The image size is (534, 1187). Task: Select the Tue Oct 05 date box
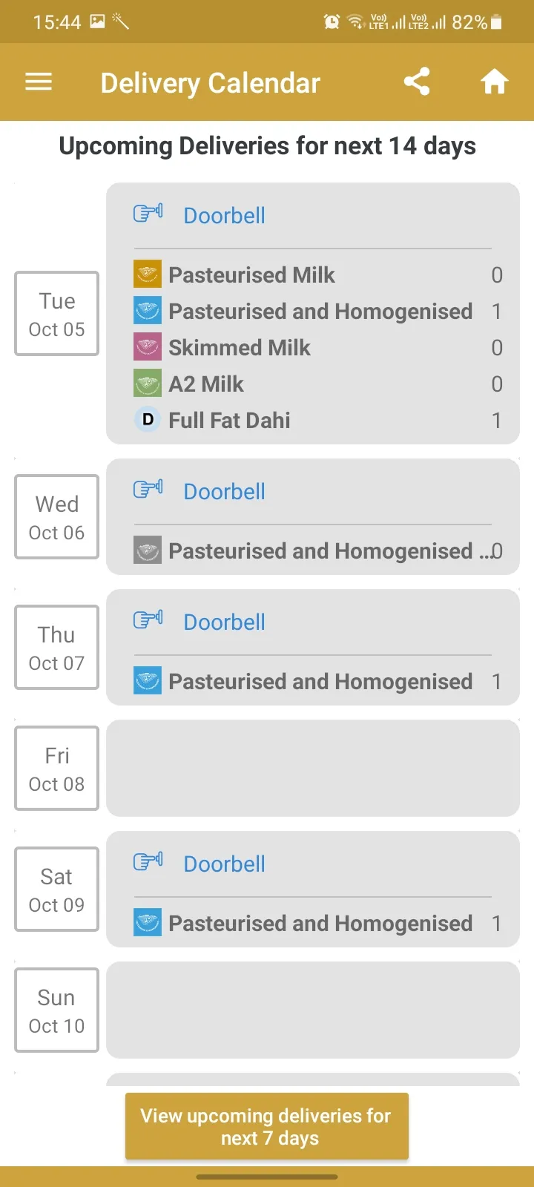pos(57,314)
